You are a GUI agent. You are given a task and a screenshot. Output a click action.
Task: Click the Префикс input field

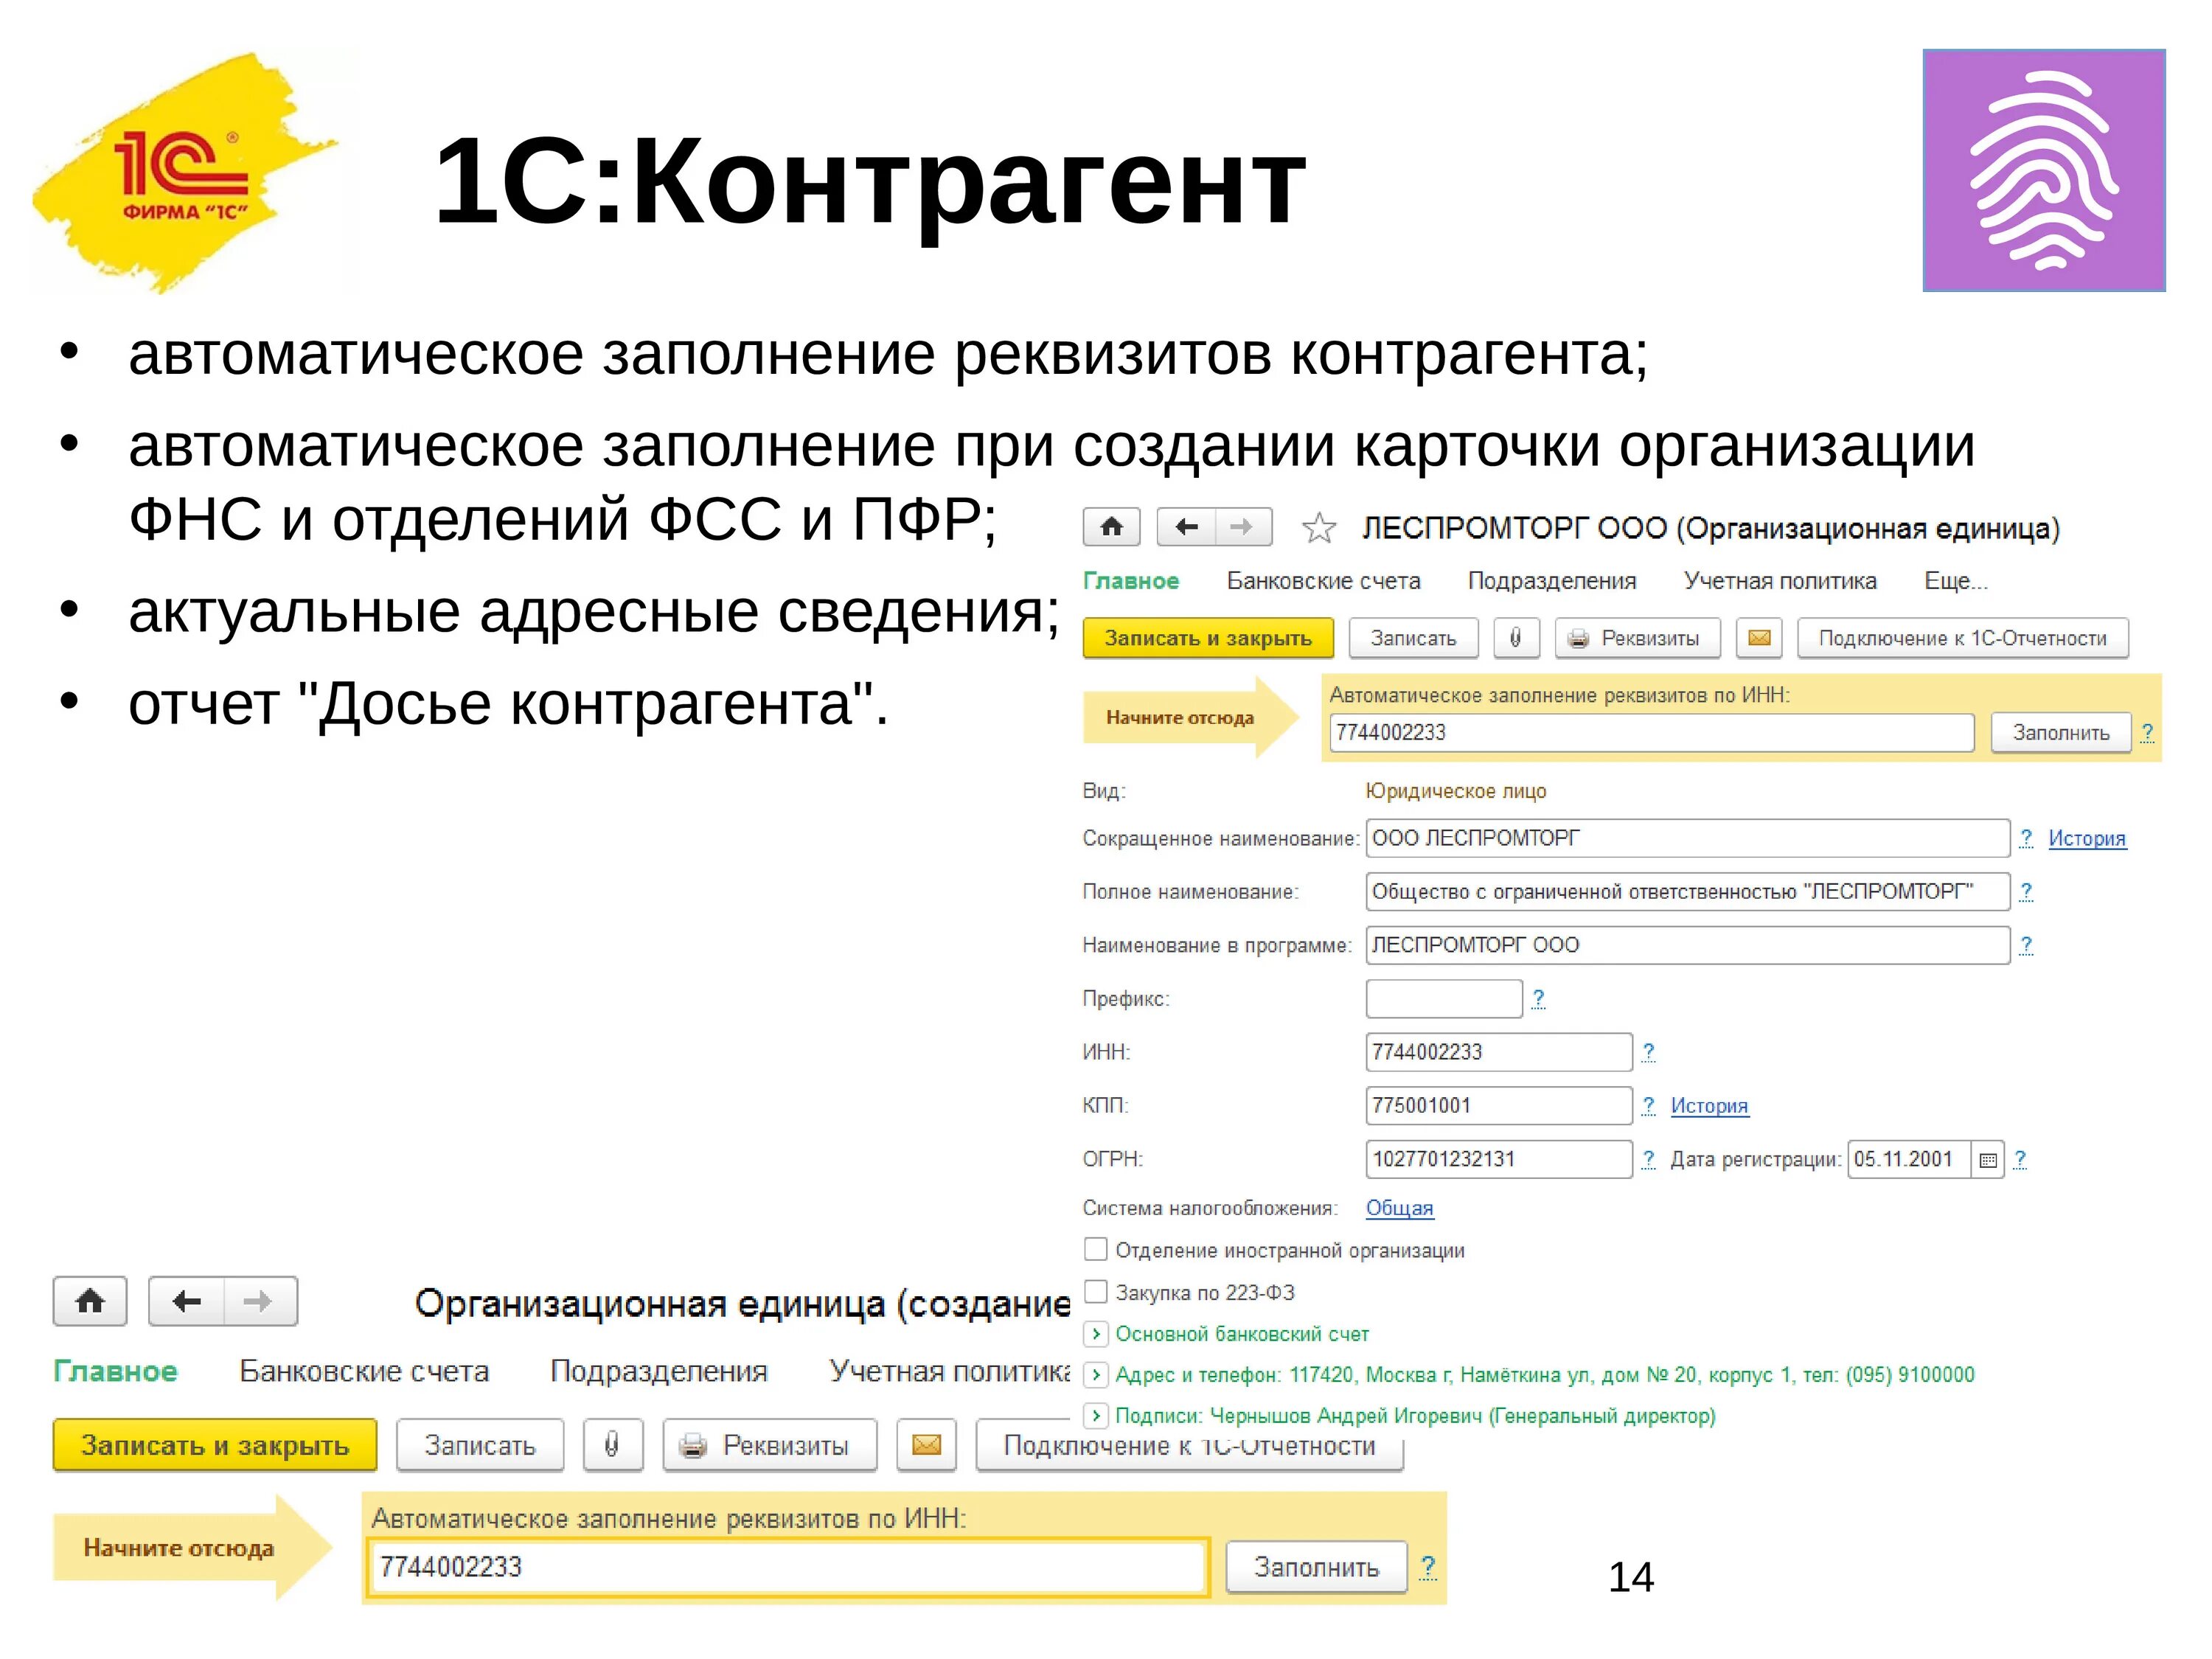tap(1443, 998)
